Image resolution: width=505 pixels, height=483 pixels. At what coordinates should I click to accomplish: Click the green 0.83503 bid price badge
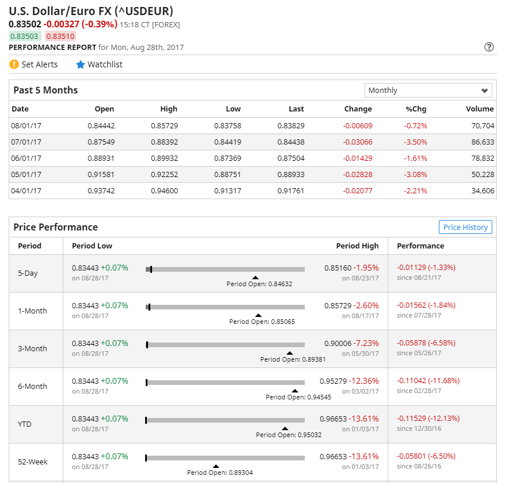(24, 36)
